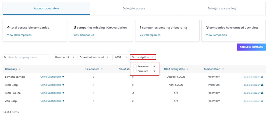This screenshot has height=116, width=268.
Task: Check the Freemium filter checkbox
Action: [135, 67]
